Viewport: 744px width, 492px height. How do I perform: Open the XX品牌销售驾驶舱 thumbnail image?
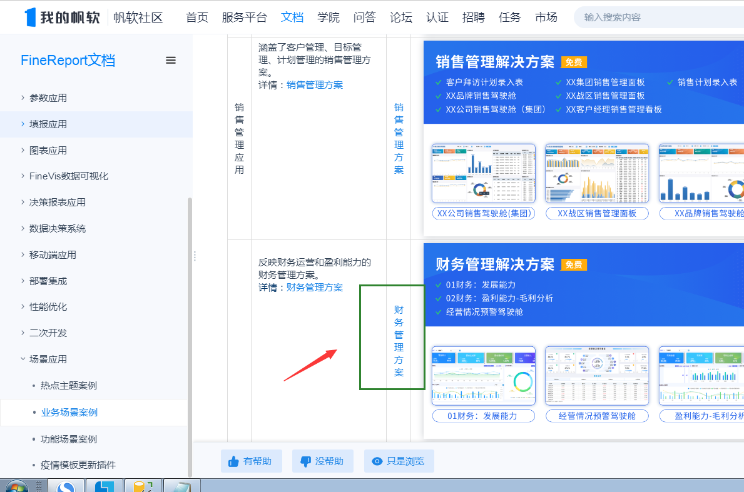(x=702, y=173)
